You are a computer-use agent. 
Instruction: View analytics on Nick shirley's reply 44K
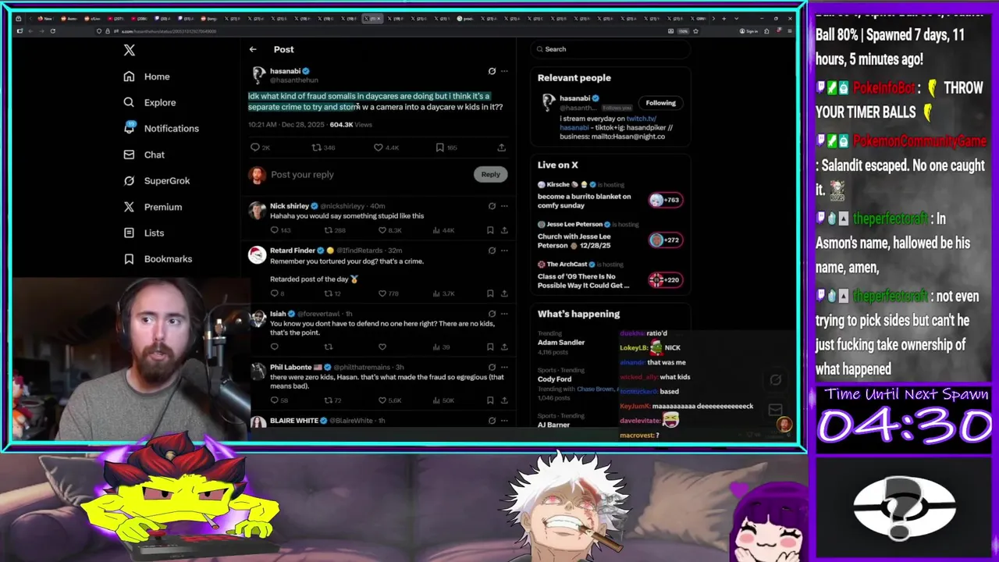(444, 230)
